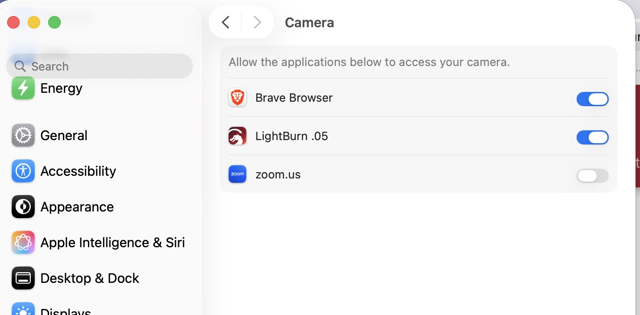
Task: Go back using the left chevron
Action: [226, 22]
